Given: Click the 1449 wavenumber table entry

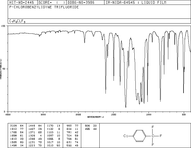Looking at the screenshot, I should pos(32,126).
